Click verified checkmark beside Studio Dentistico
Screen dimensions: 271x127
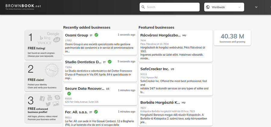coord(110,62)
